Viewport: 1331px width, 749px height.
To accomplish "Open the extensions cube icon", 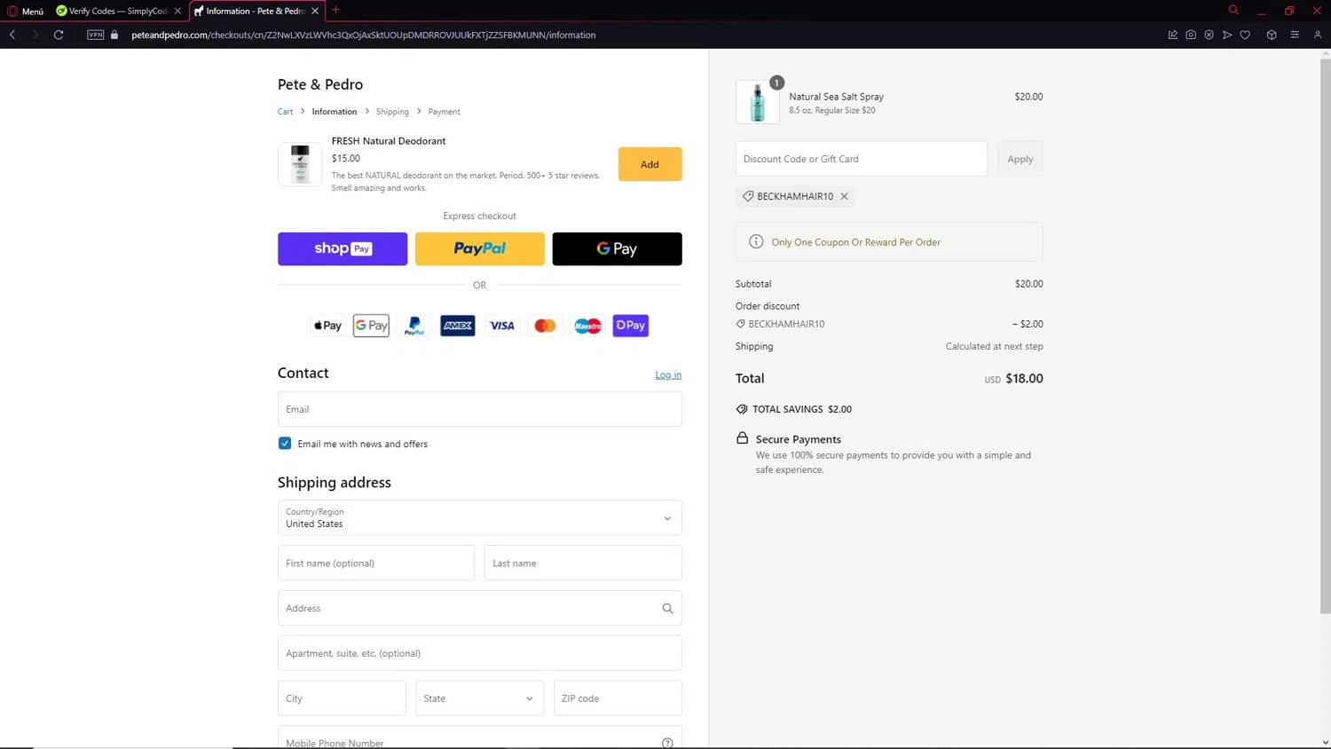I will pyautogui.click(x=1272, y=35).
